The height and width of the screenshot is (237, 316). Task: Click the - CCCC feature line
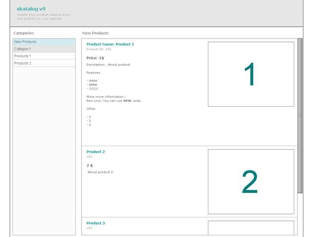tap(92, 89)
